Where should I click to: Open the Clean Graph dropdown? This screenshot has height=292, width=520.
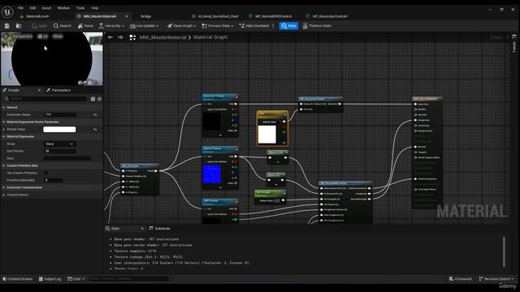click(x=182, y=26)
